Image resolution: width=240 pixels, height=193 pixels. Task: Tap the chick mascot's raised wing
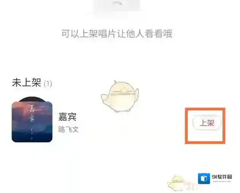[x=136, y=93]
